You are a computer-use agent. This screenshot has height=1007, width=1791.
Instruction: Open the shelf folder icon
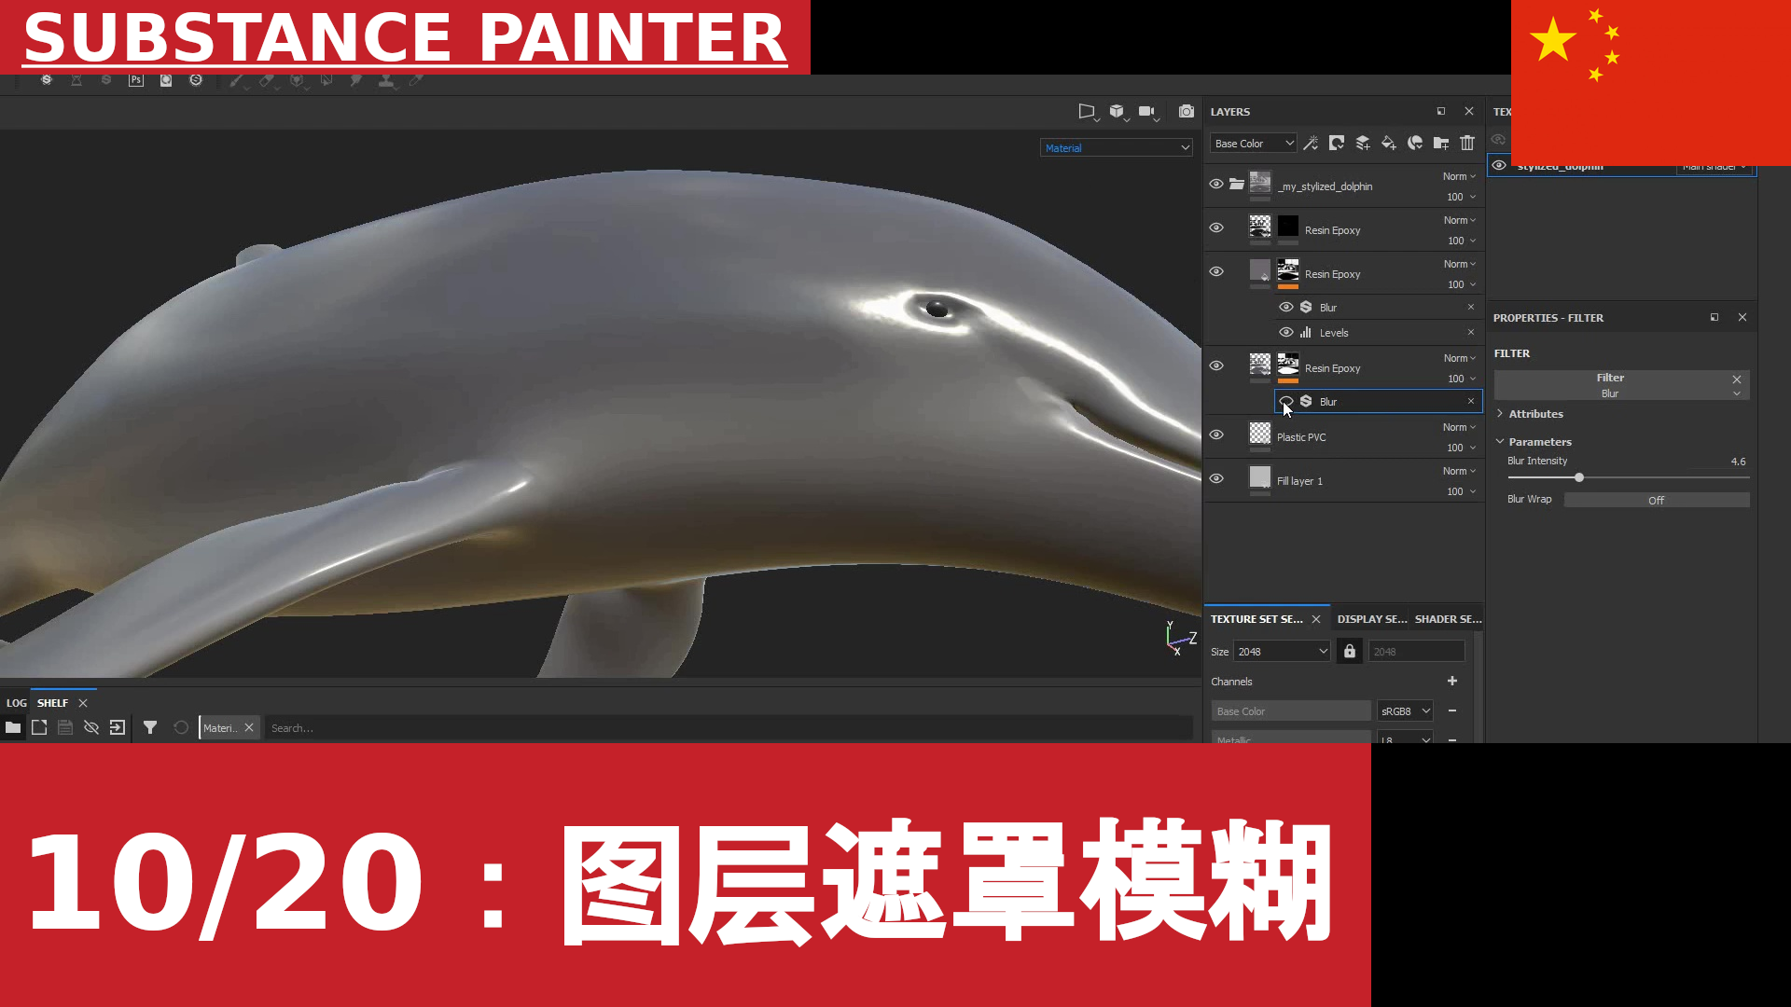tap(13, 727)
